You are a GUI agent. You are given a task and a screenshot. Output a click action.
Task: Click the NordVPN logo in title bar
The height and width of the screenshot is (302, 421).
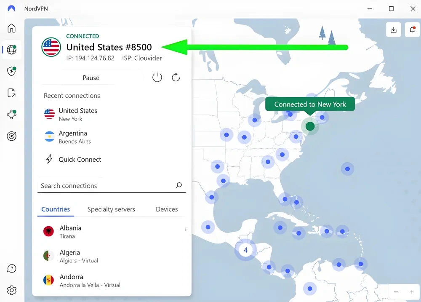coord(11,8)
